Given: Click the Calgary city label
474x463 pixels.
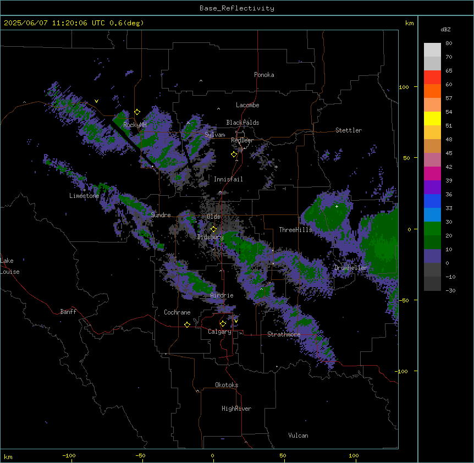Looking at the screenshot, I should tap(219, 332).
